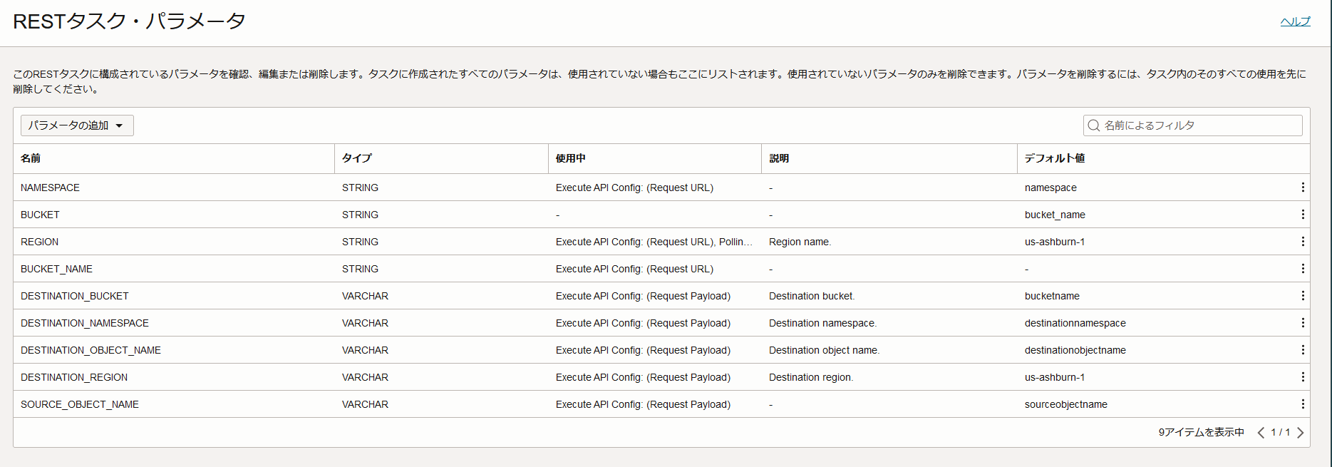Click REGION's truncated usage text 'Request URL), Pollin…'
Viewport: 1332px width, 467px height.
[x=700, y=242]
